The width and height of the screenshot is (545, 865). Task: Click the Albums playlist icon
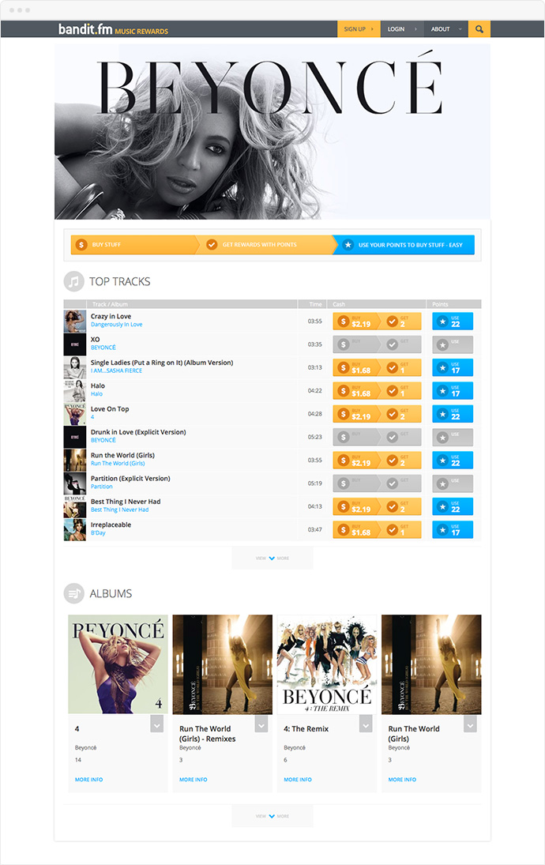[74, 593]
